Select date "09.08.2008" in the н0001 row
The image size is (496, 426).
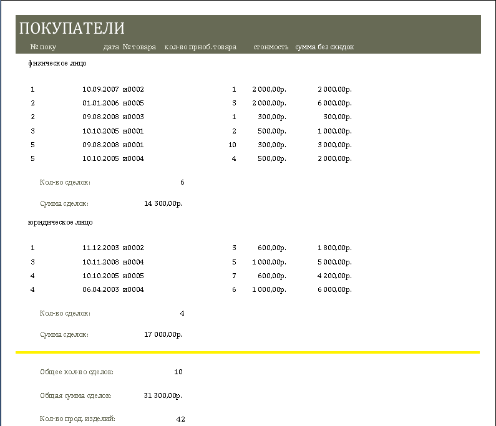click(x=100, y=145)
